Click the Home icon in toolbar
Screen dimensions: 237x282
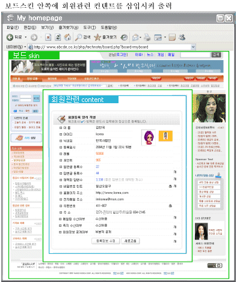(67, 37)
